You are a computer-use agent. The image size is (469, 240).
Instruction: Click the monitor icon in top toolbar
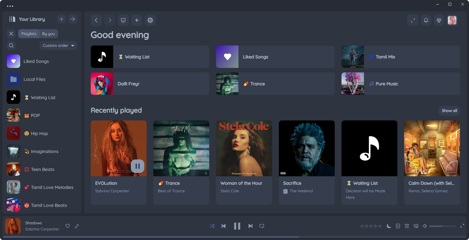tap(123, 20)
